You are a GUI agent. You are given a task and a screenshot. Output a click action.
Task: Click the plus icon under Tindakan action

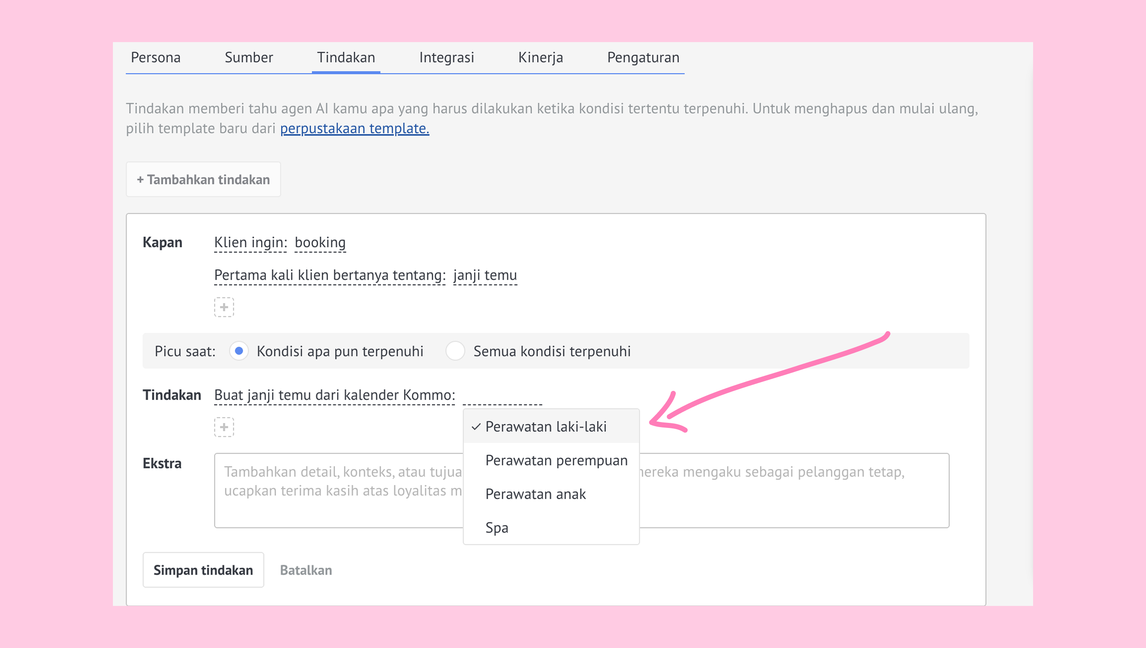224,427
